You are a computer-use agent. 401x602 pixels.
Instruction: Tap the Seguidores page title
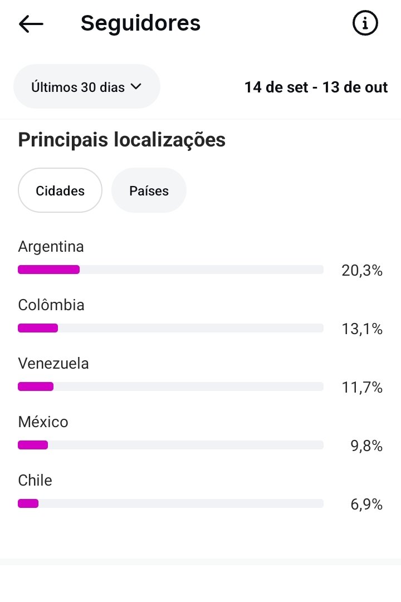pos(140,23)
